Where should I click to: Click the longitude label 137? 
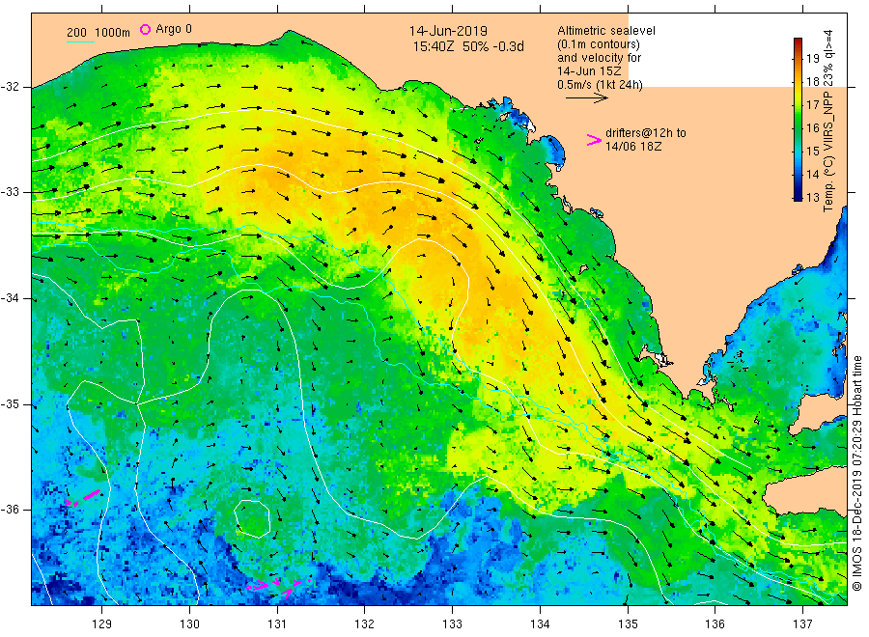tap(802, 624)
